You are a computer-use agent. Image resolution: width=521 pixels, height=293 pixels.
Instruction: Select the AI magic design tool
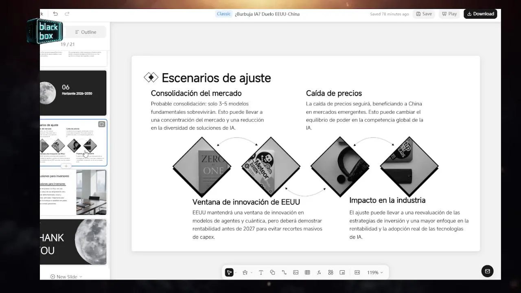point(245,273)
